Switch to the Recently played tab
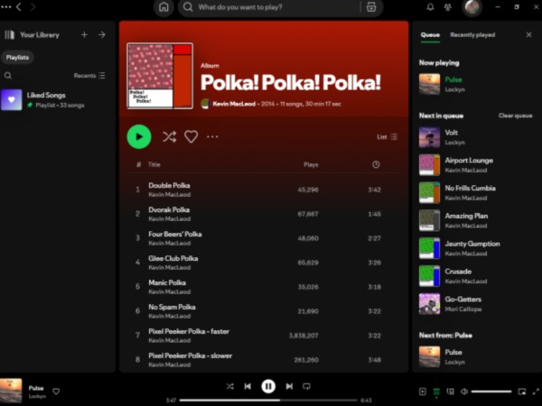 coord(472,35)
